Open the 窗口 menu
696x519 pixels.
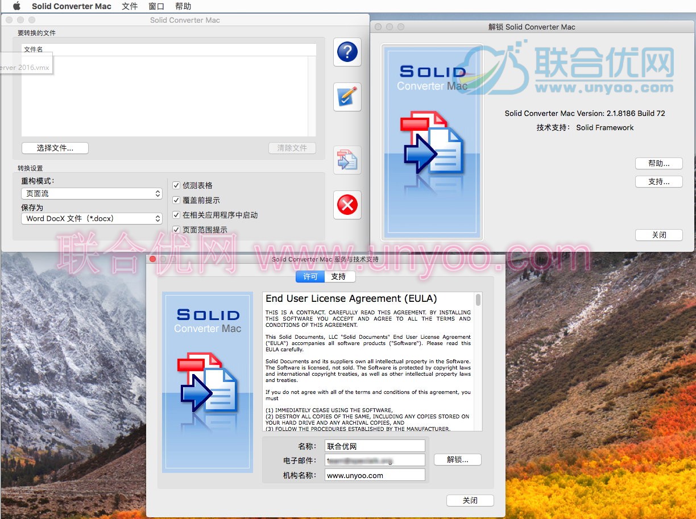point(156,6)
